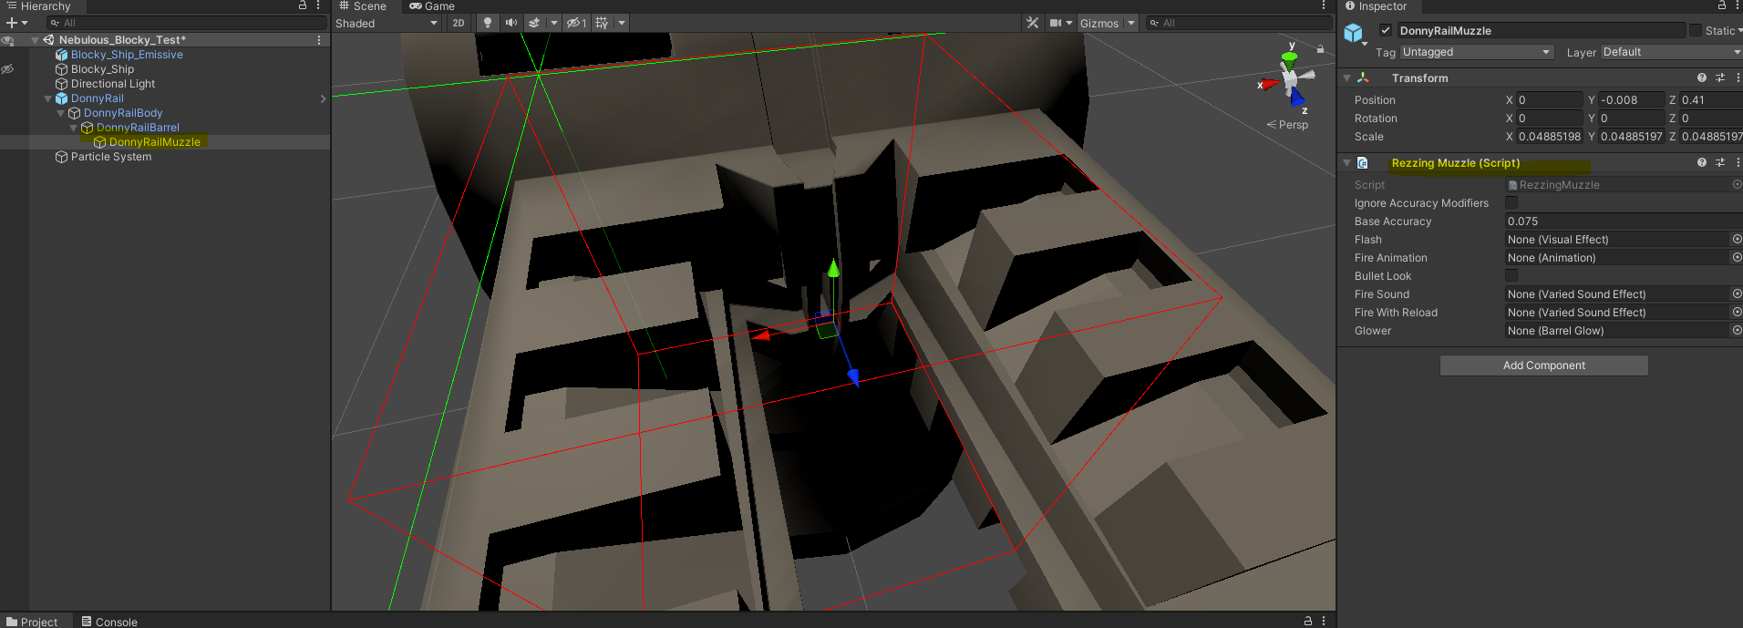The width and height of the screenshot is (1743, 628).
Task: Click the scene orientation gizmo green Y axis
Action: [1289, 59]
